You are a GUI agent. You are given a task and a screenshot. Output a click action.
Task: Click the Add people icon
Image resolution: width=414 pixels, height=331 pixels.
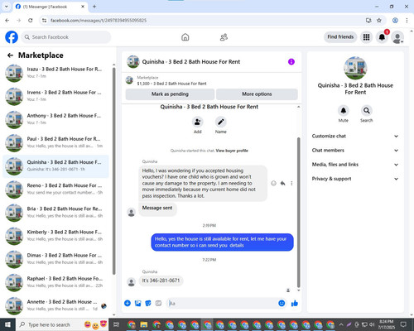tap(198, 122)
